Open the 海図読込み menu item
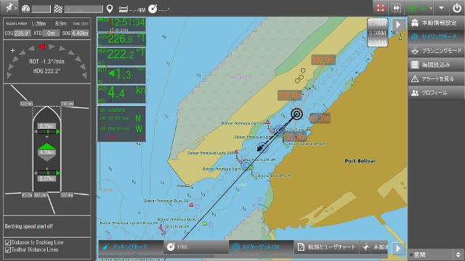Screen dimensions: 465x261 tap(436, 65)
